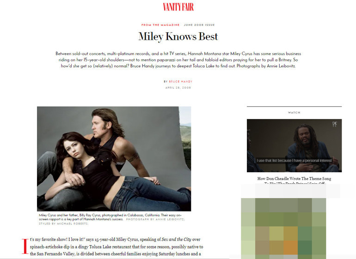Click the video subtitle "I use that list"

pos(294,161)
